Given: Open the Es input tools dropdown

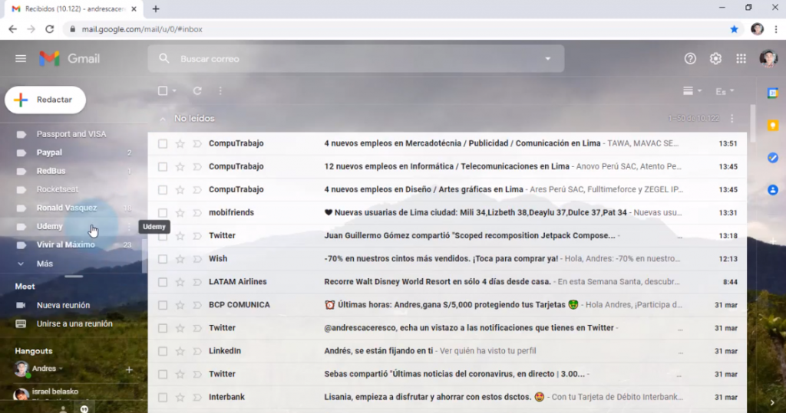Looking at the screenshot, I should (x=725, y=92).
